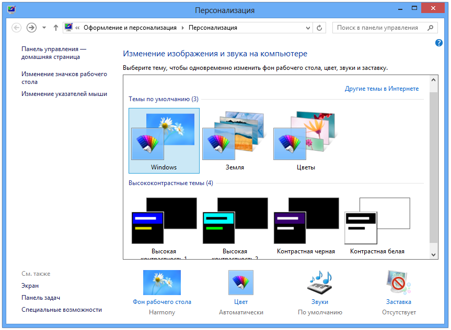Open the recent locations dropdown arrow
Image resolution: width=451 pixels, height=330 pixels.
pos(44,28)
